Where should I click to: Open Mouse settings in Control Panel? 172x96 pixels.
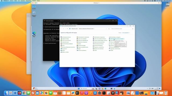[x=63, y=45]
